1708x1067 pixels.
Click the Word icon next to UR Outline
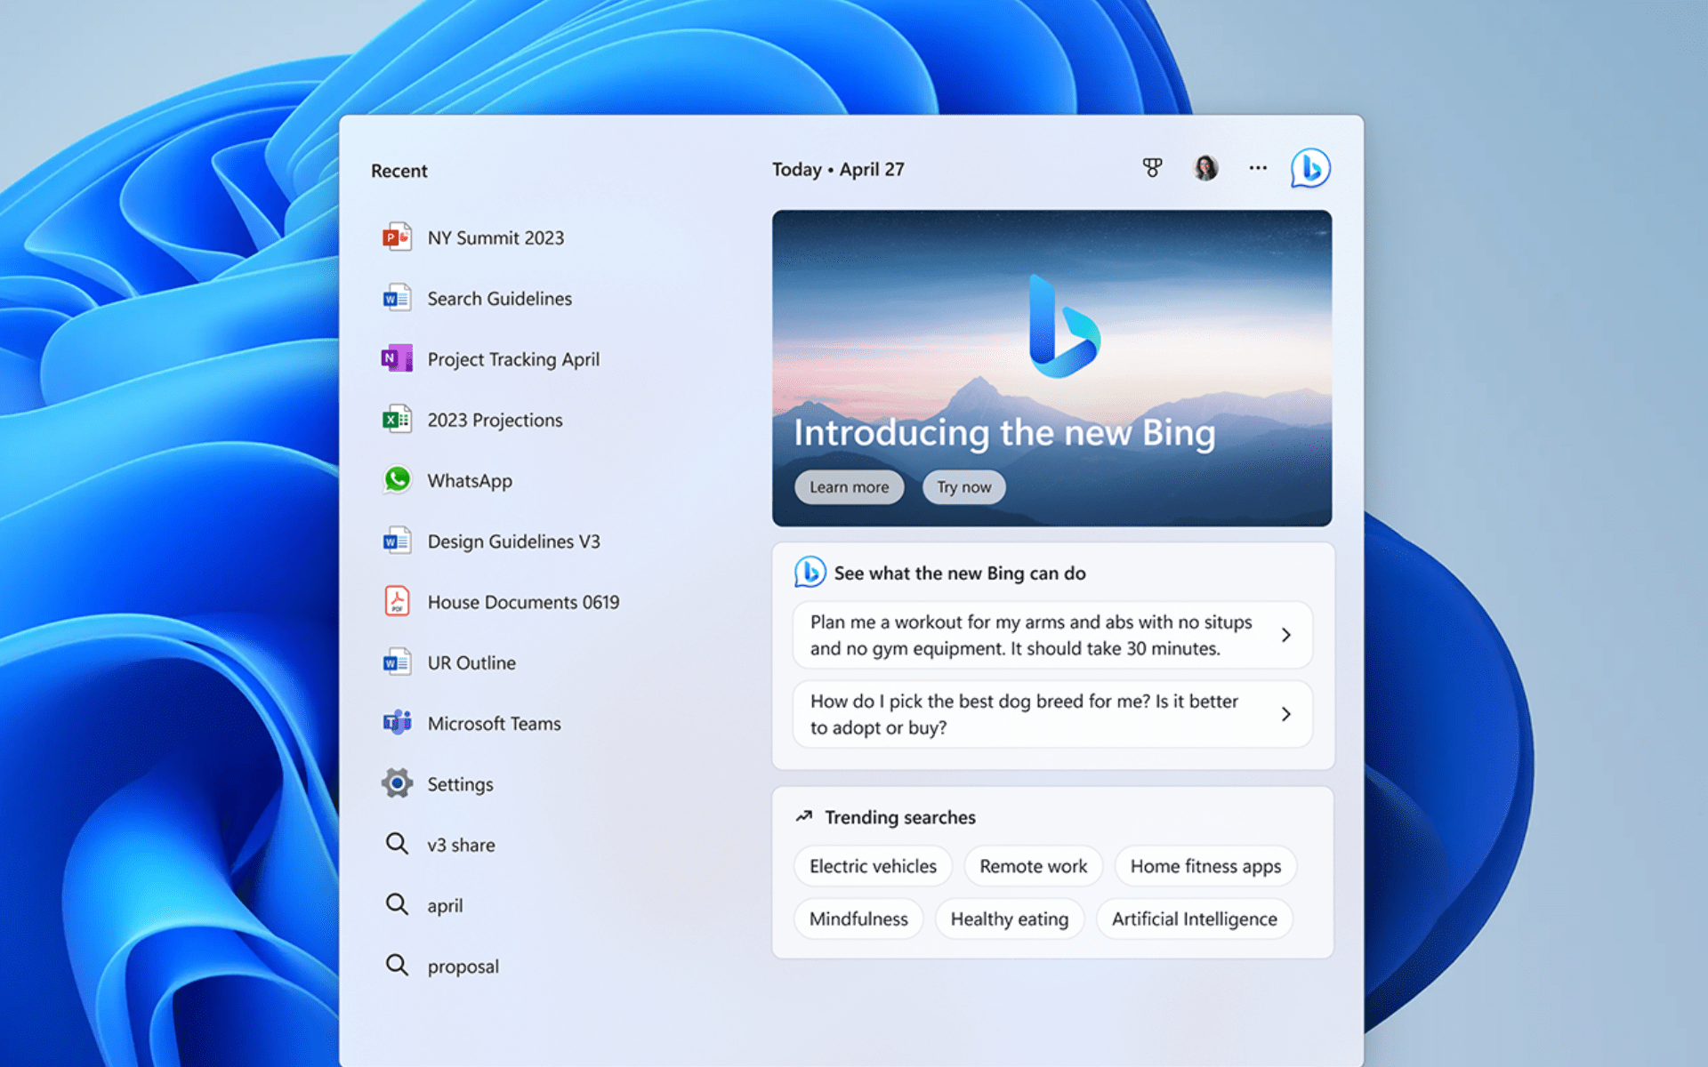(x=397, y=662)
